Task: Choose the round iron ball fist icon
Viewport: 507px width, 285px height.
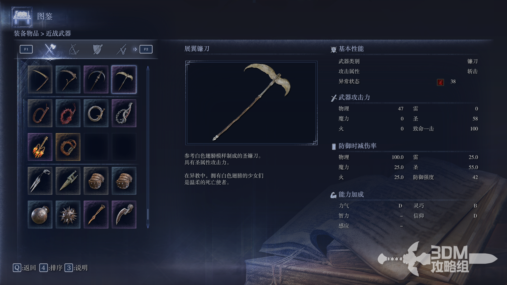Action: tap(40, 215)
